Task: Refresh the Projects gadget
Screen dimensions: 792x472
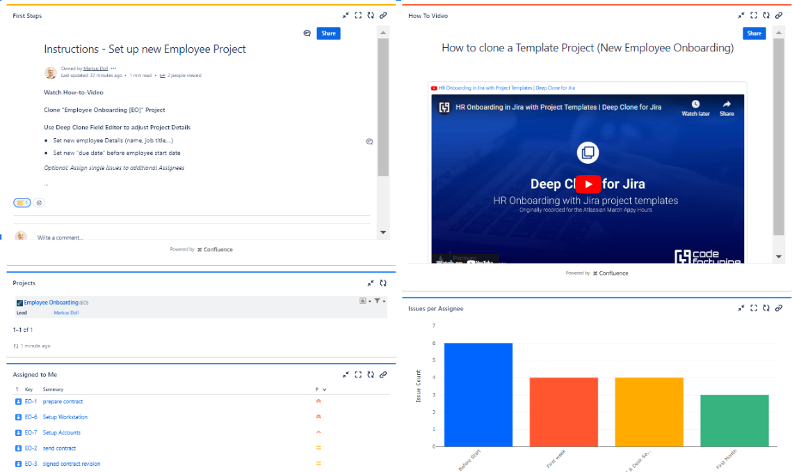Action: [382, 283]
